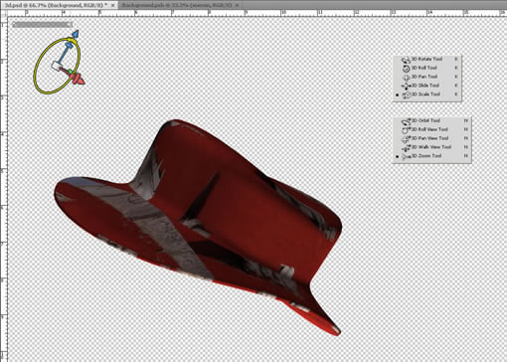Screen dimensions: 507x362
Task: Activate the 3D Slide Tool icon
Action: 406,87
